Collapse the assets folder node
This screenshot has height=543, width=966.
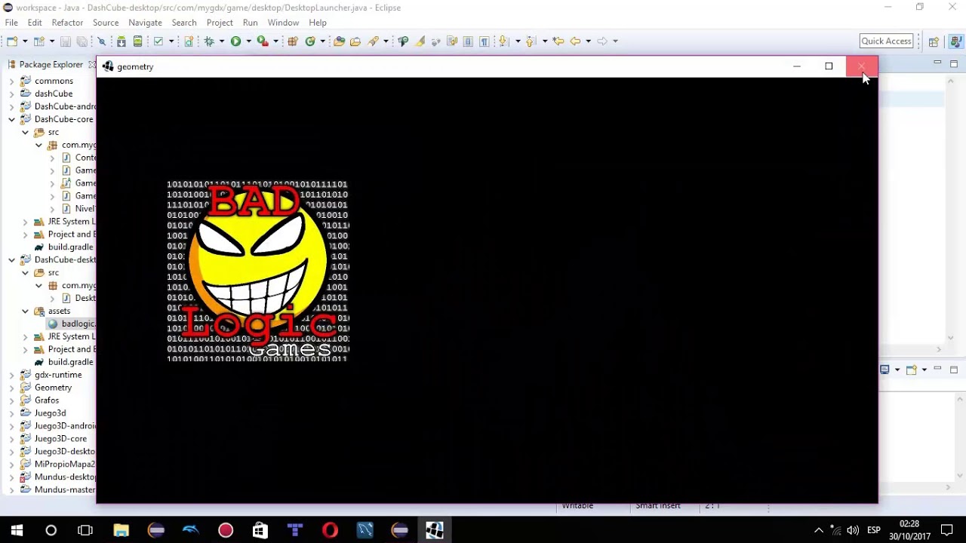coord(25,311)
